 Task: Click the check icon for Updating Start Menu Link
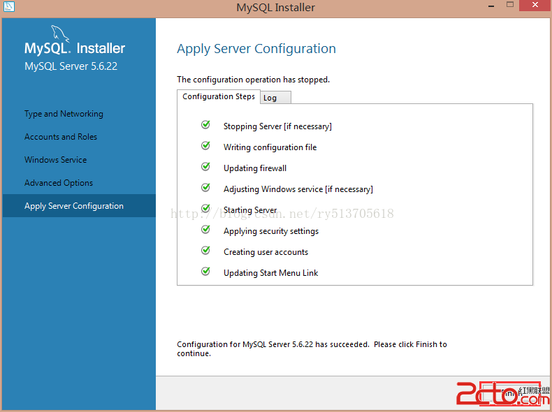pos(205,271)
